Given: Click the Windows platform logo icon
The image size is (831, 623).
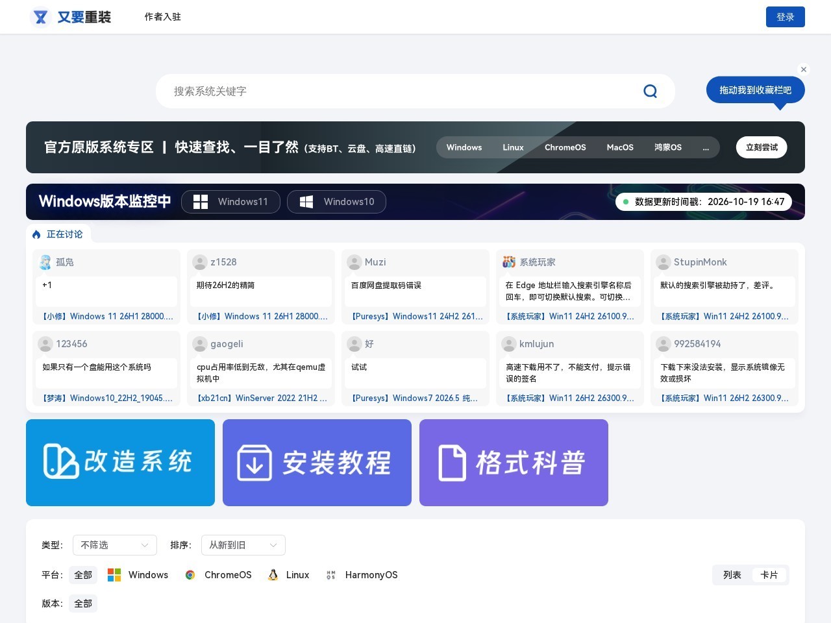Looking at the screenshot, I should tap(114, 575).
